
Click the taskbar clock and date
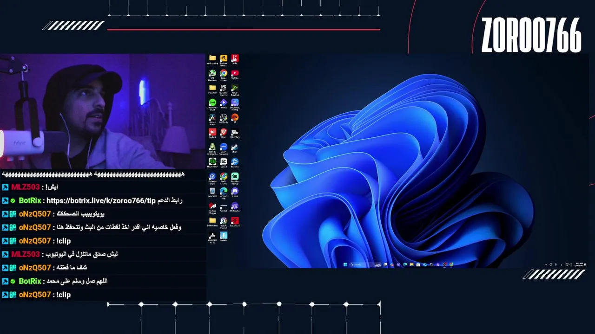tap(579, 264)
